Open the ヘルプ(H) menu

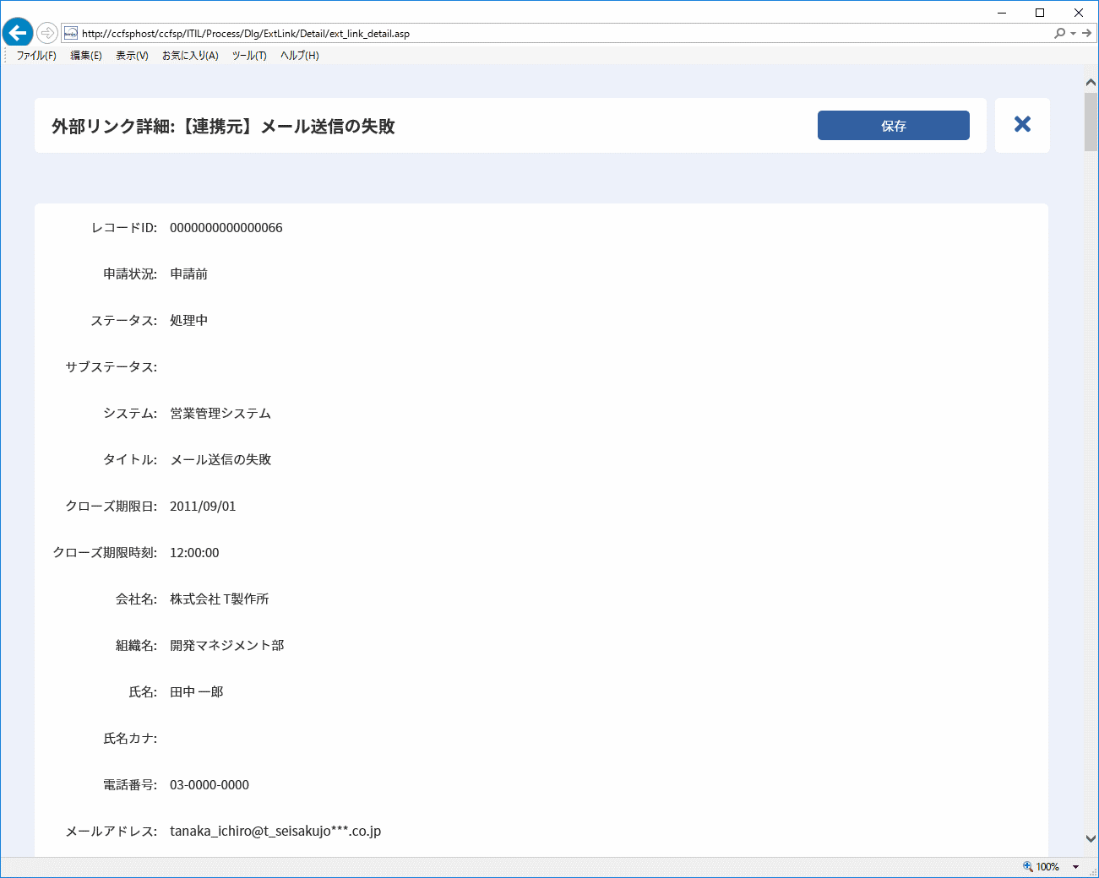pos(300,56)
